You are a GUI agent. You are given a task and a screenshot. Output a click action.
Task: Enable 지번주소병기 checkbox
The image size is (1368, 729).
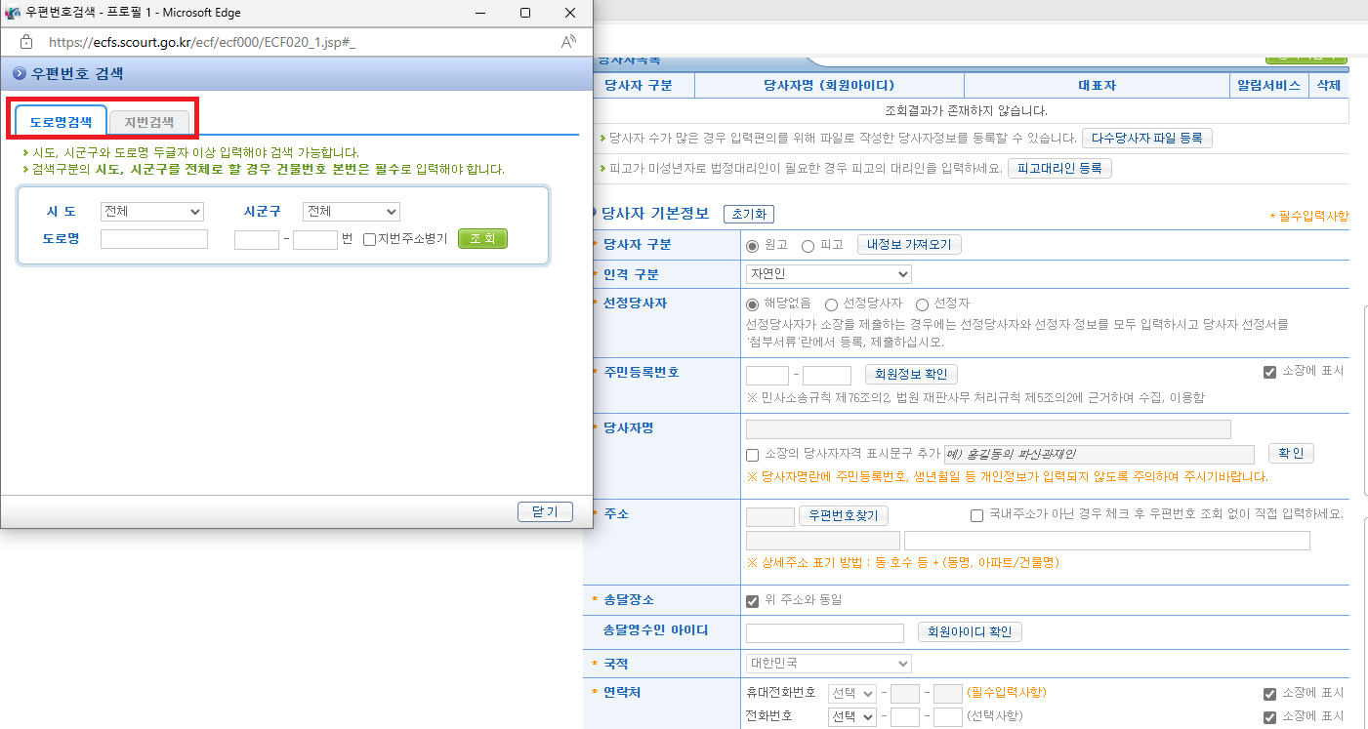[369, 239]
